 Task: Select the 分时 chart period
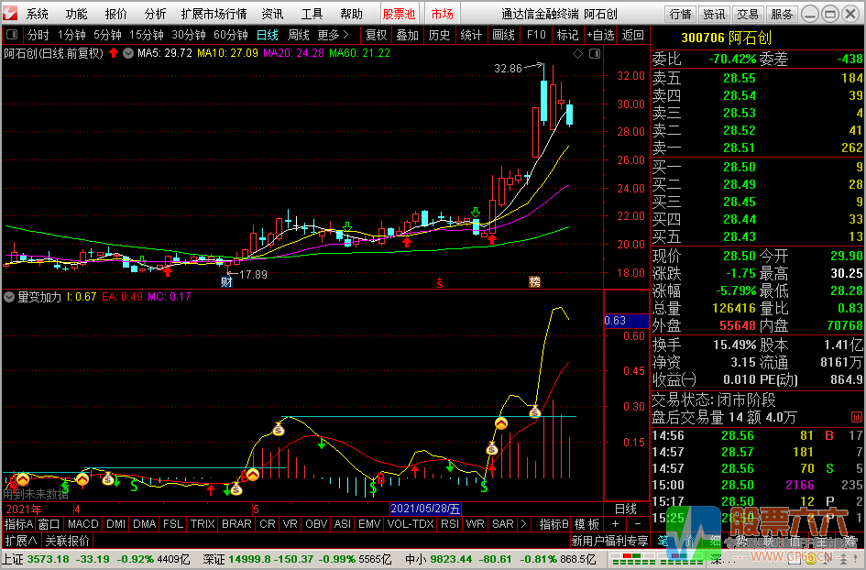(38, 36)
